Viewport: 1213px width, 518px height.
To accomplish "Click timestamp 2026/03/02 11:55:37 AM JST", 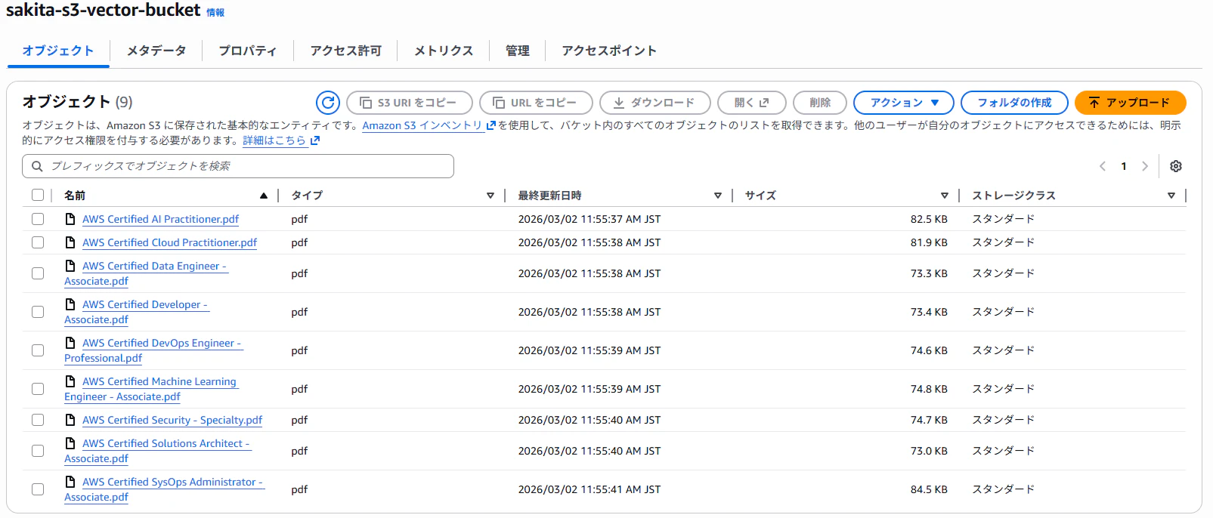I will click(589, 219).
